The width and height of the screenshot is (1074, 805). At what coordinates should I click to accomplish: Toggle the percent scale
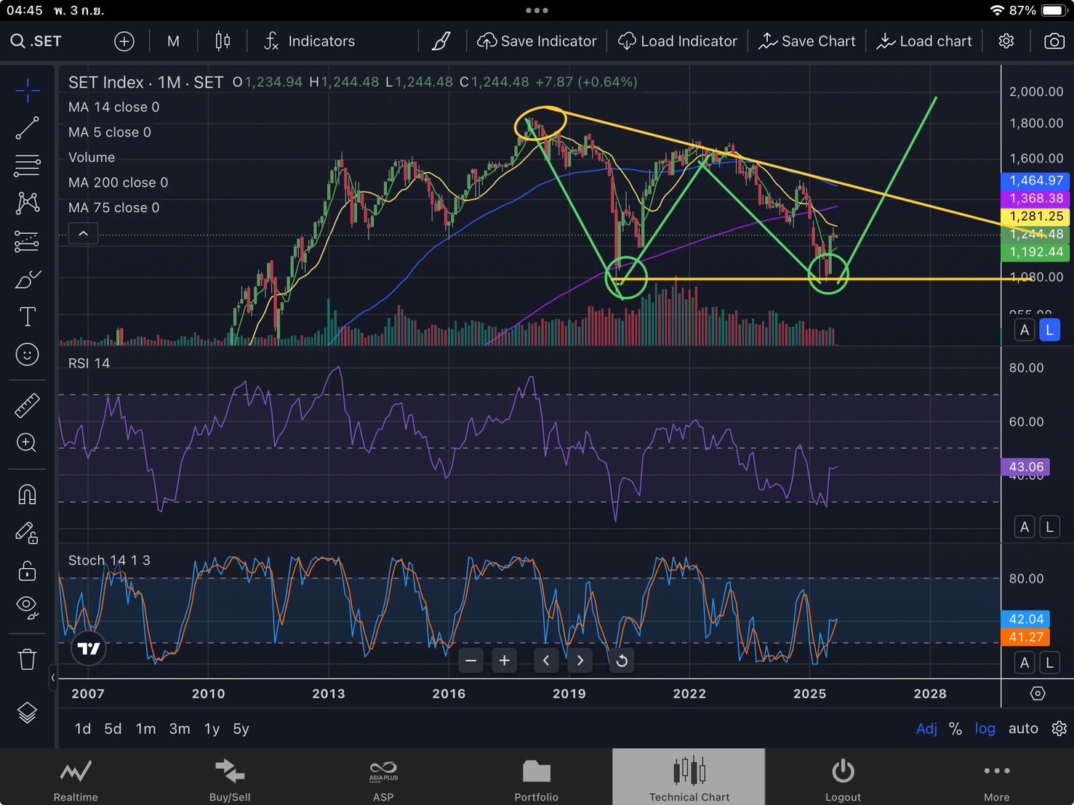[955, 729]
